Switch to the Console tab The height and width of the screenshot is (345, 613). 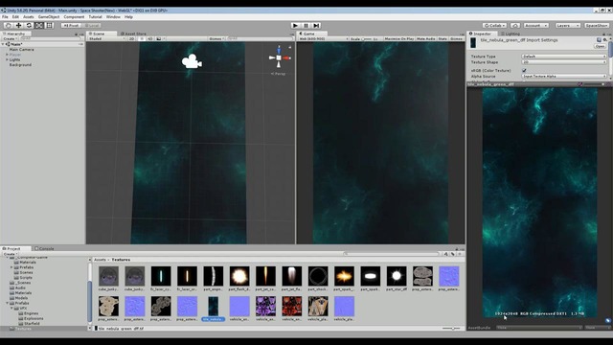click(x=44, y=248)
